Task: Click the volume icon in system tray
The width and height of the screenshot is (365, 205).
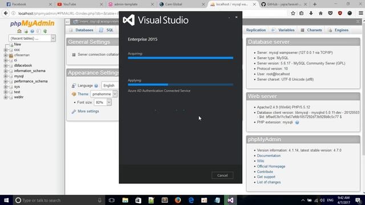Action: [x=322, y=200]
